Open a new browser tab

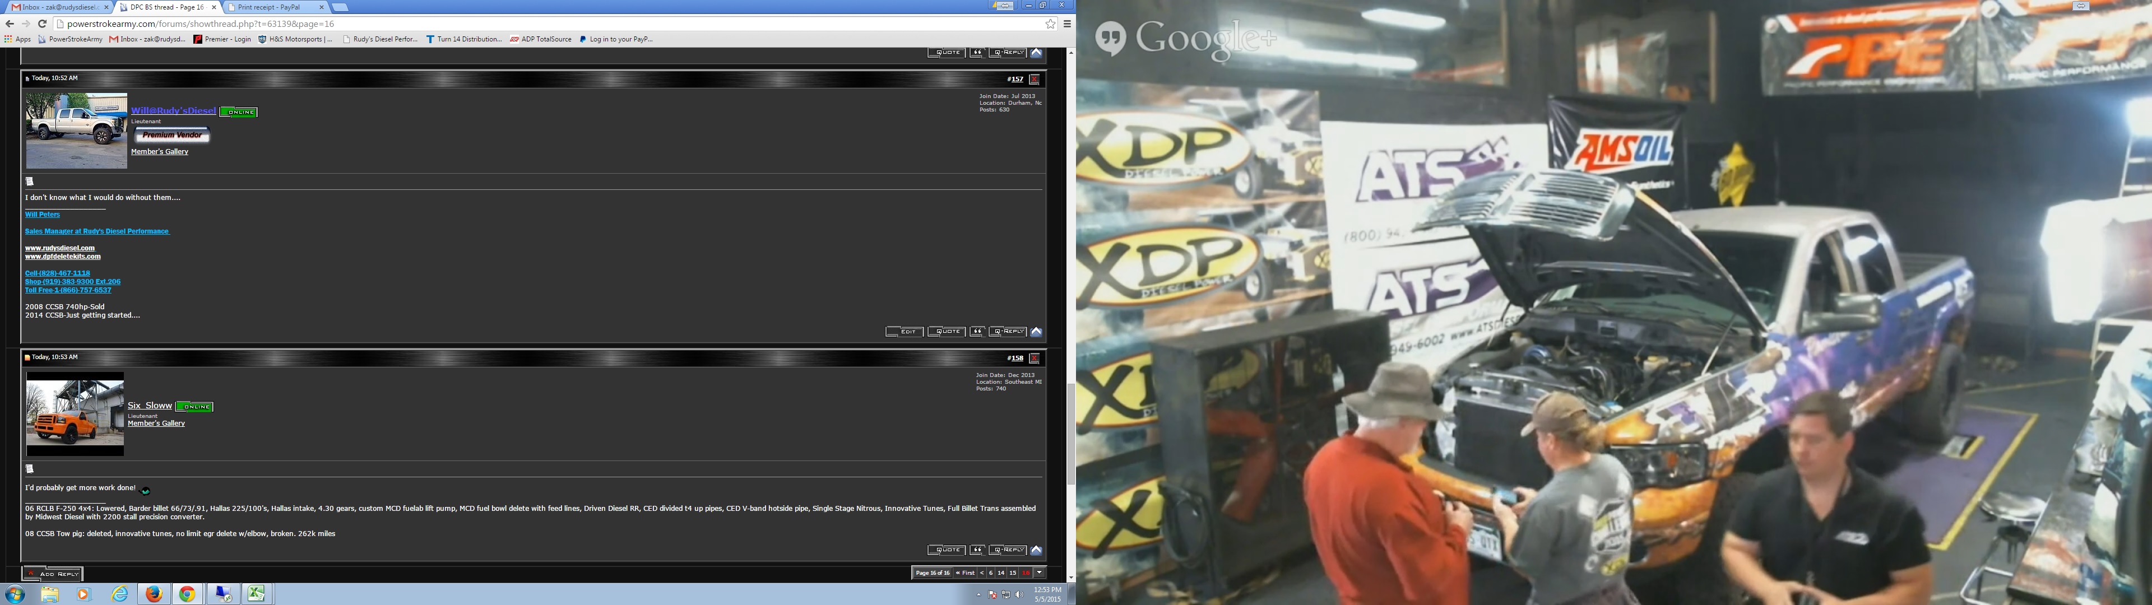tap(340, 7)
